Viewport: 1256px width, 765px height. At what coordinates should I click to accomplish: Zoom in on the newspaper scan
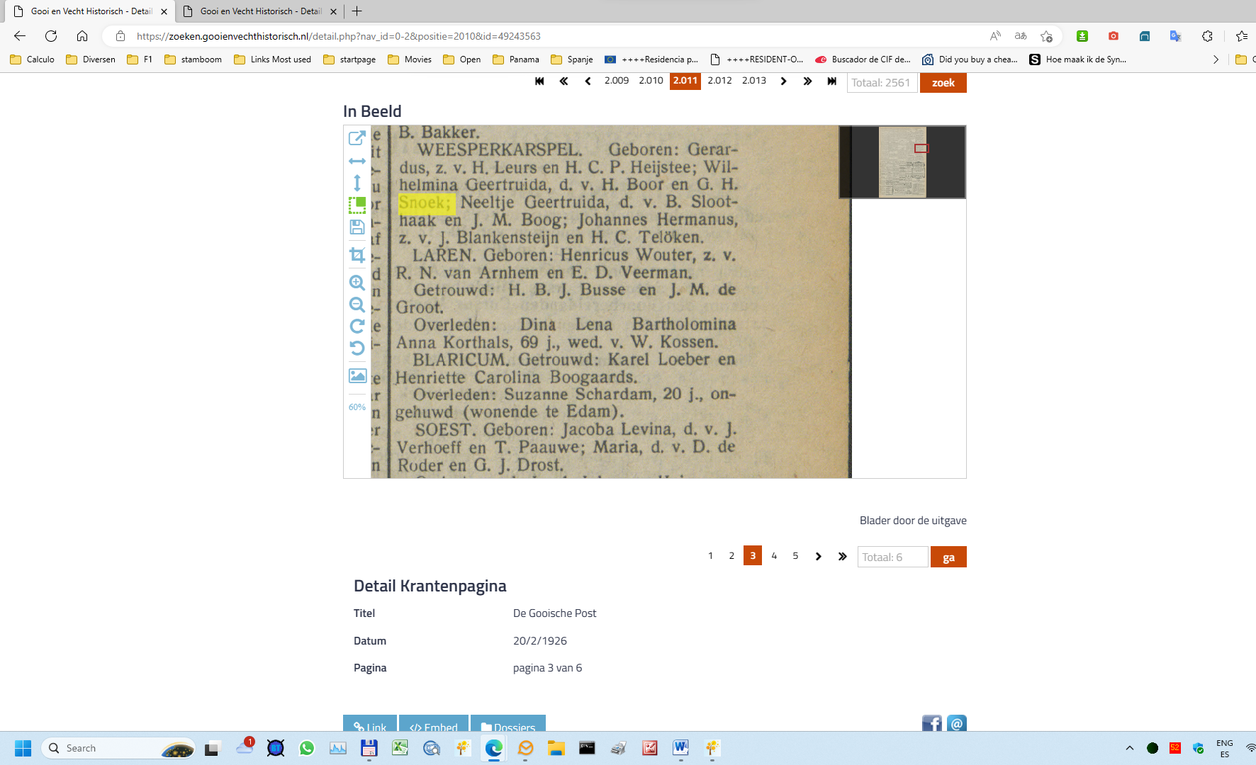tap(357, 283)
